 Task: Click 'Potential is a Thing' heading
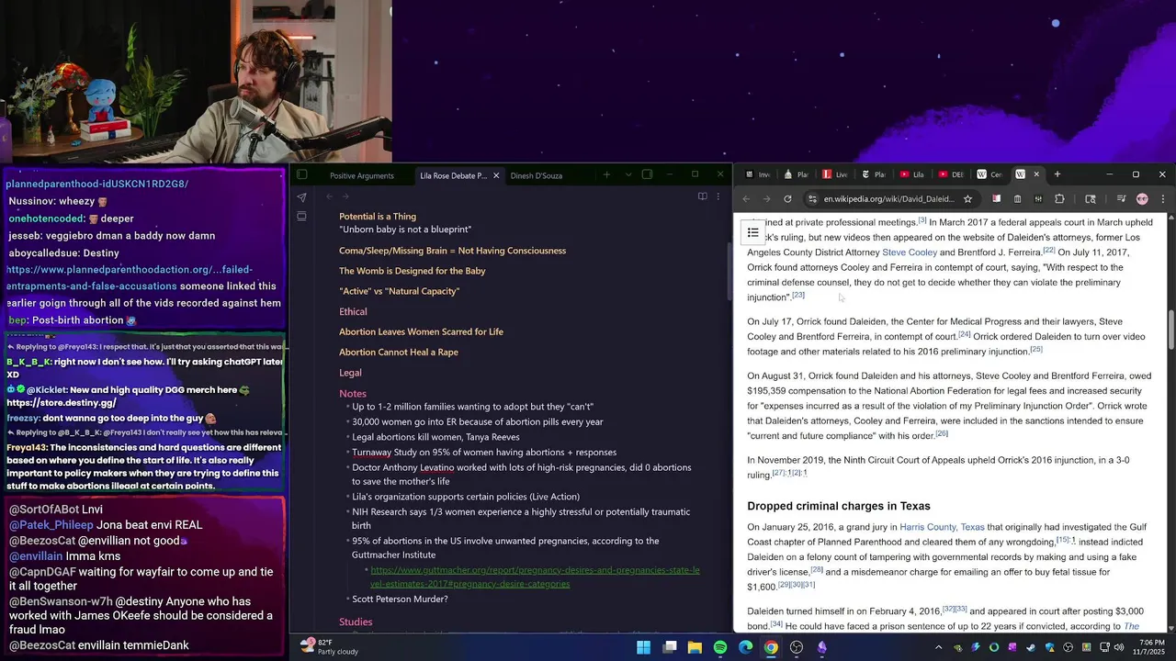click(378, 217)
